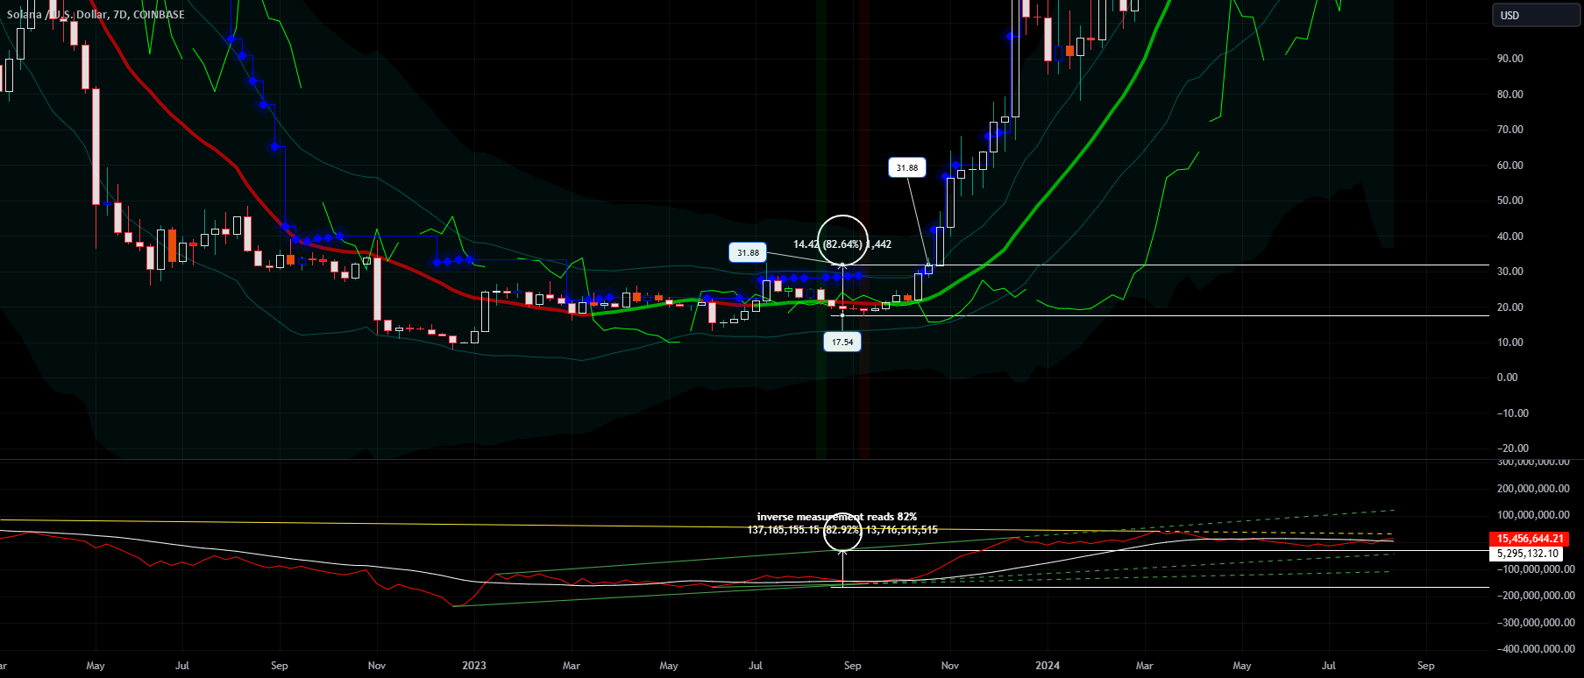
Task: Click the 40.00 price axis label
Action: 1510,237
